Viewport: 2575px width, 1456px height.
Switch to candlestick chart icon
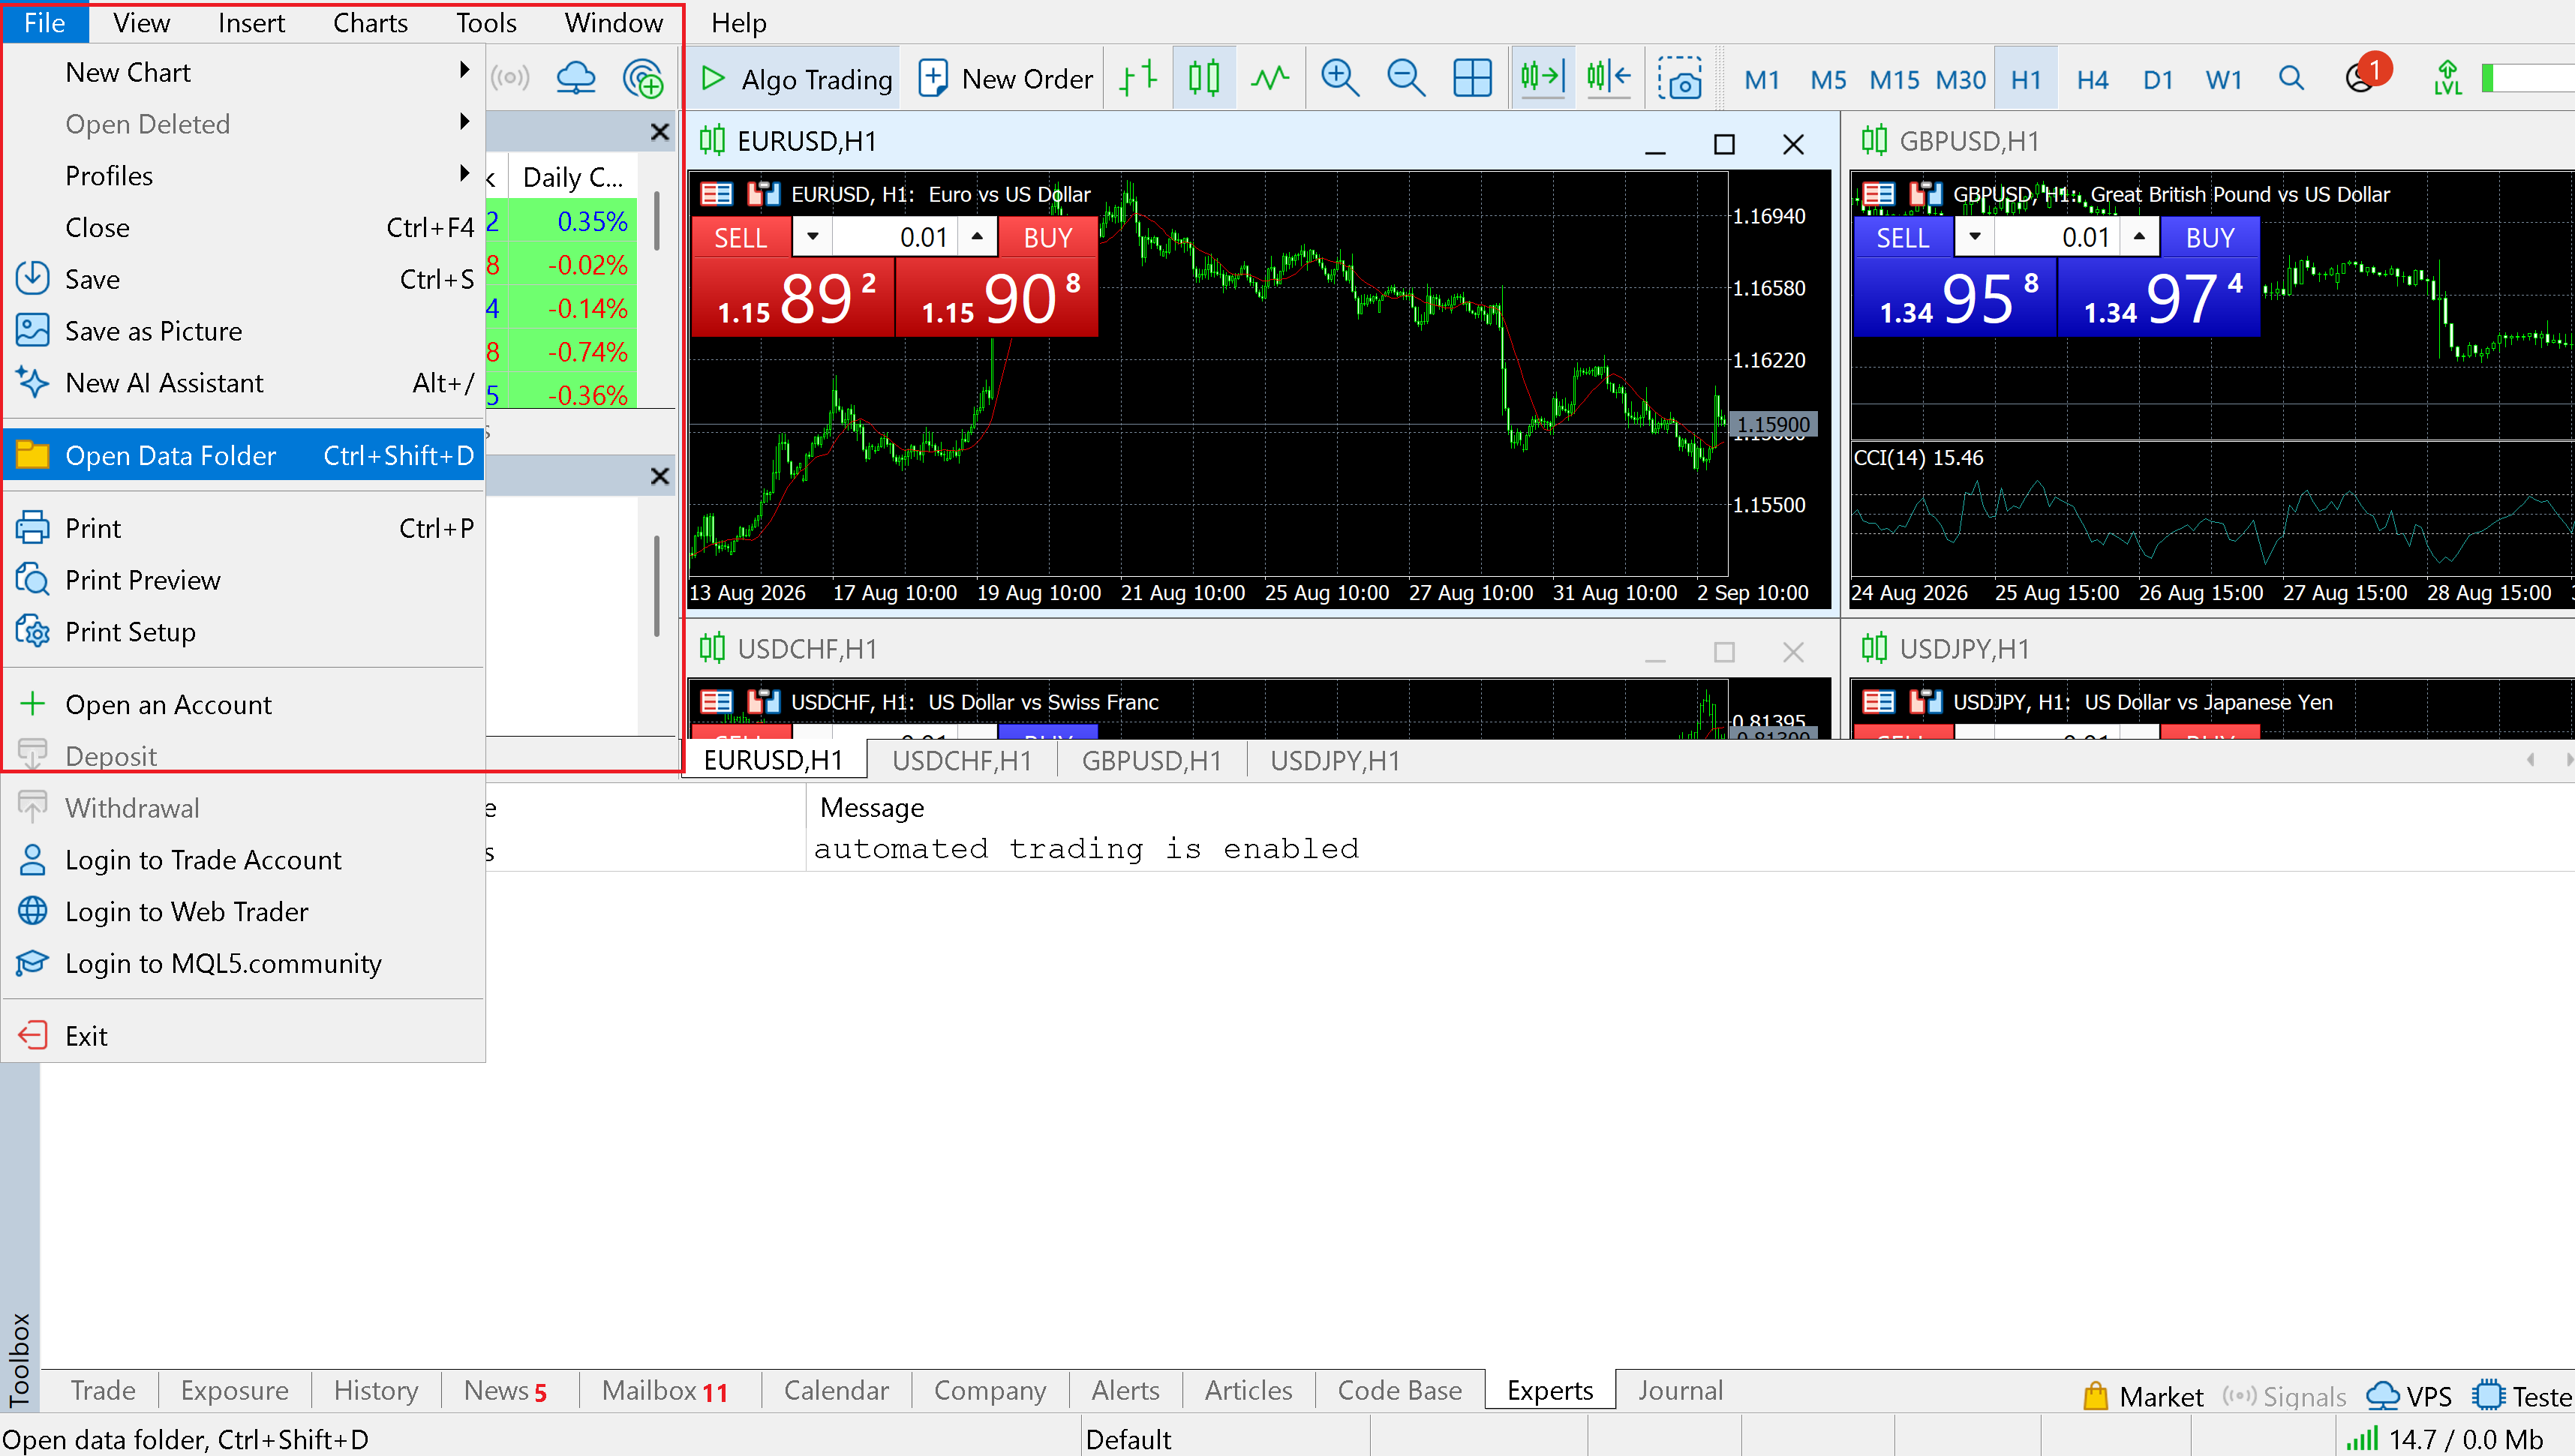(x=1204, y=78)
